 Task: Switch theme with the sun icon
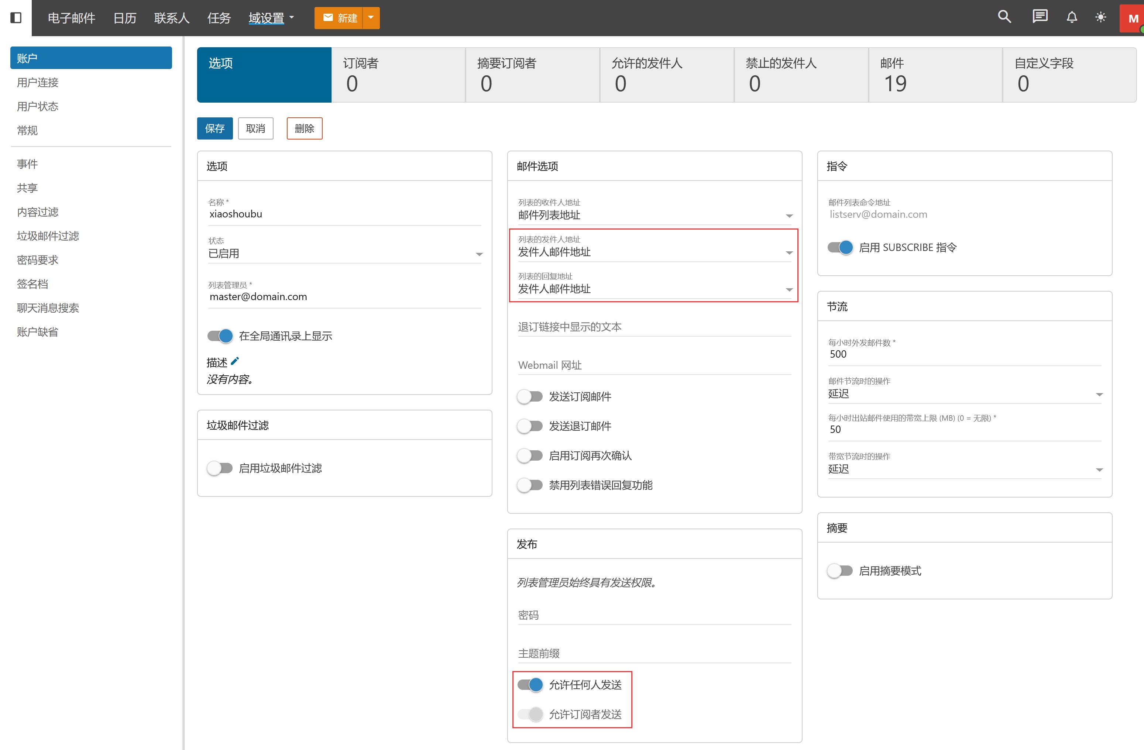click(1100, 18)
